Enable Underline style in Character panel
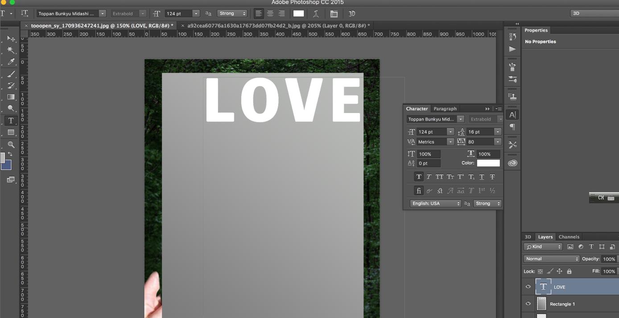Image resolution: width=619 pixels, height=318 pixels. (x=482, y=177)
